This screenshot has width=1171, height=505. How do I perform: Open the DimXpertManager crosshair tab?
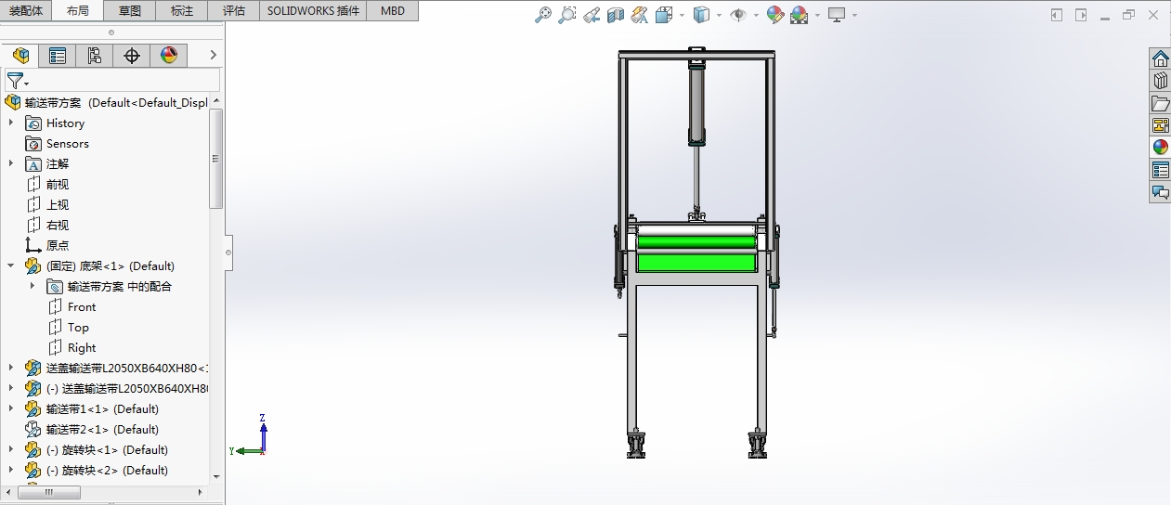click(x=132, y=56)
